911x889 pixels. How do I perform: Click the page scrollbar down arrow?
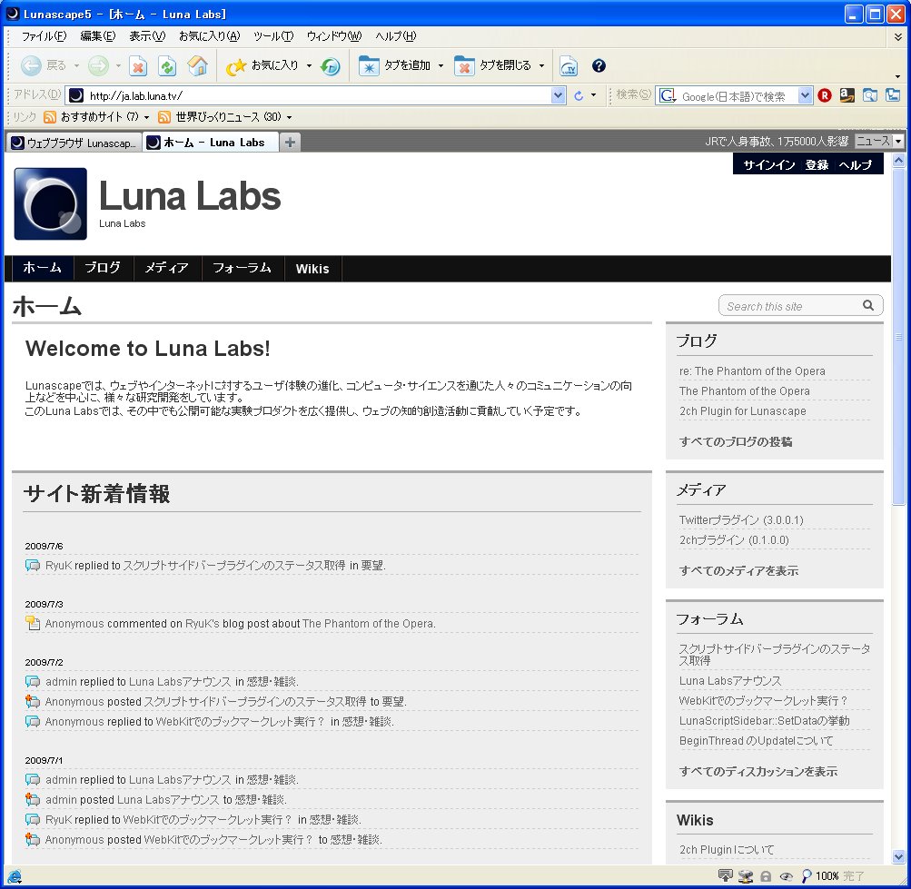pyautogui.click(x=899, y=856)
